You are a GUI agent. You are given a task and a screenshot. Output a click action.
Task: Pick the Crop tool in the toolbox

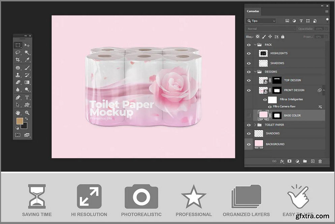(18, 60)
